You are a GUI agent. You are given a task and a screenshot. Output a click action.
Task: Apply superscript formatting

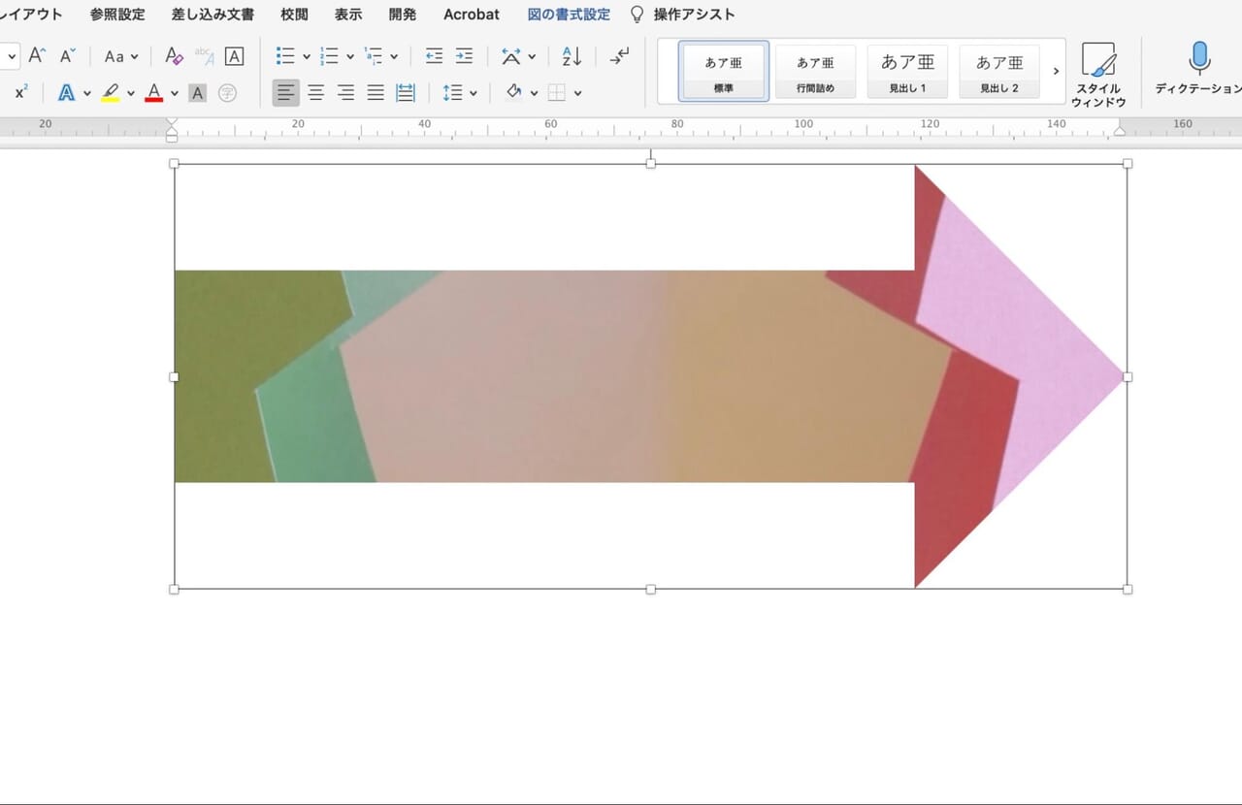pos(21,93)
